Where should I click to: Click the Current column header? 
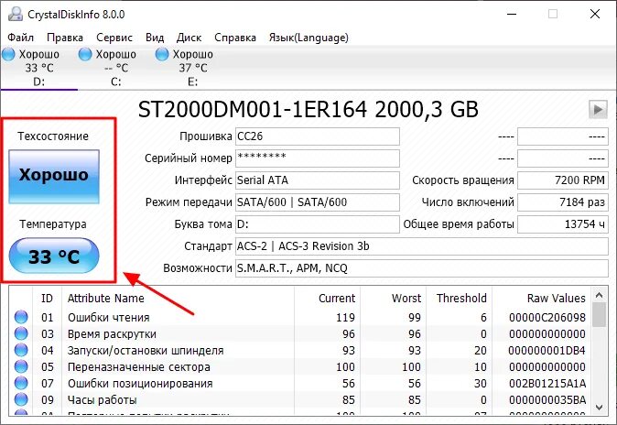327,299
